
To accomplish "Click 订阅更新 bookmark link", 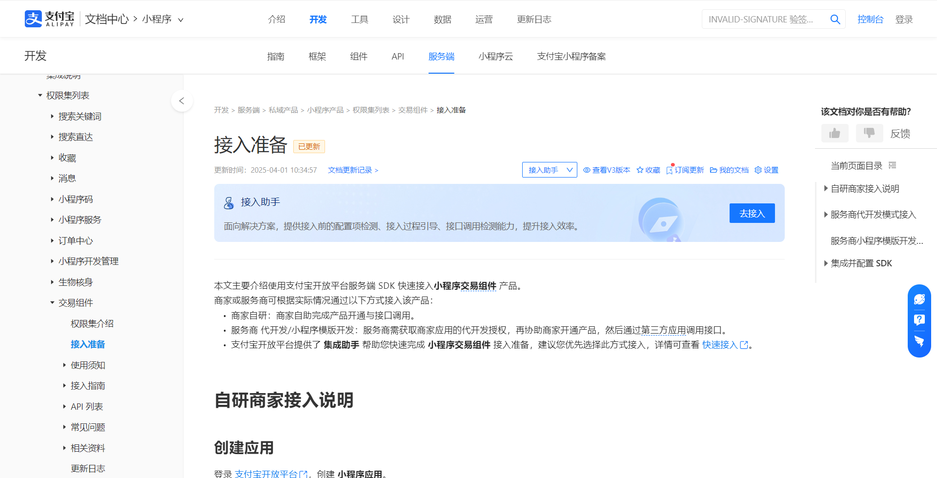I will coord(685,170).
